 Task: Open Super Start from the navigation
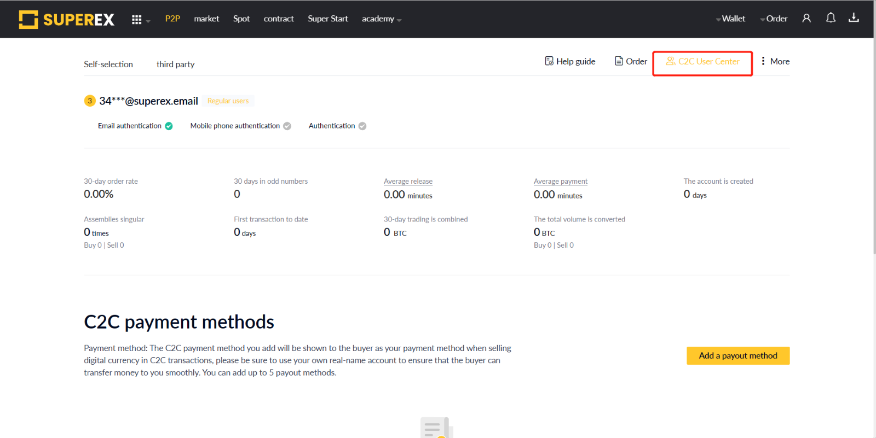328,19
